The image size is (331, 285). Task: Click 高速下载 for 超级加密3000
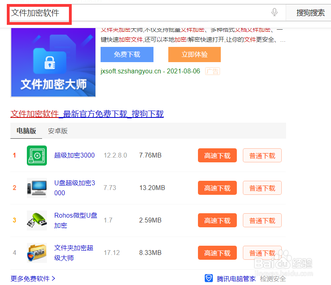coord(217,156)
